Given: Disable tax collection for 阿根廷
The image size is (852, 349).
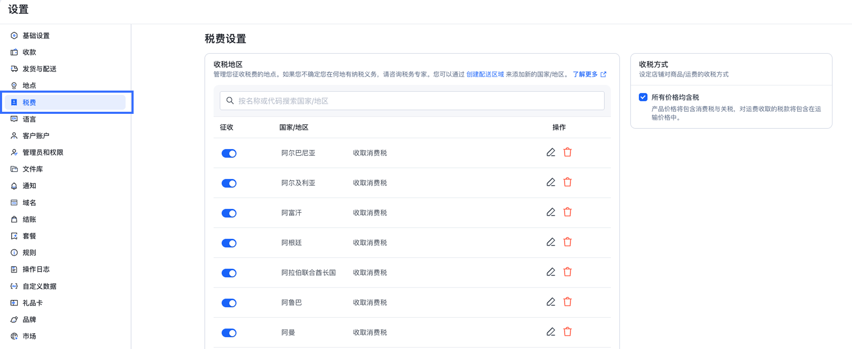Looking at the screenshot, I should pos(229,243).
